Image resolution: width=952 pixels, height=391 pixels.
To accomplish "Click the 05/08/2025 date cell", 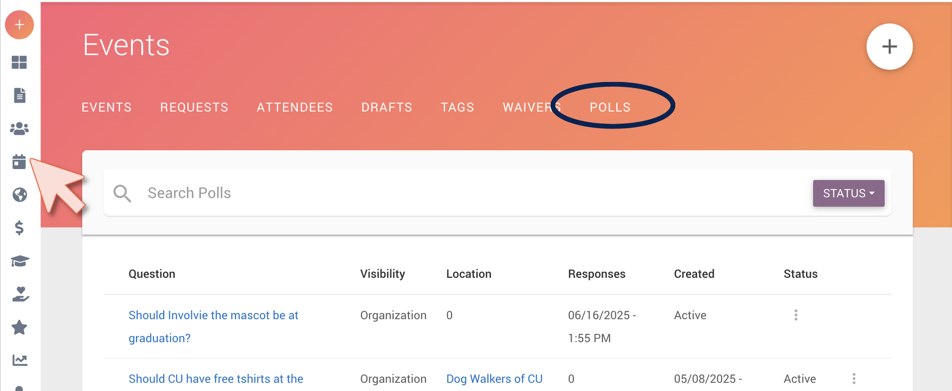I will (708, 379).
